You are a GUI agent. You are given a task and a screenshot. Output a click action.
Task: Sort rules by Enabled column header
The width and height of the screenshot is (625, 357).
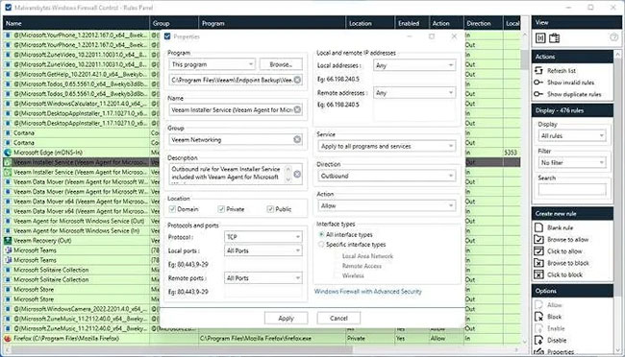pos(412,23)
